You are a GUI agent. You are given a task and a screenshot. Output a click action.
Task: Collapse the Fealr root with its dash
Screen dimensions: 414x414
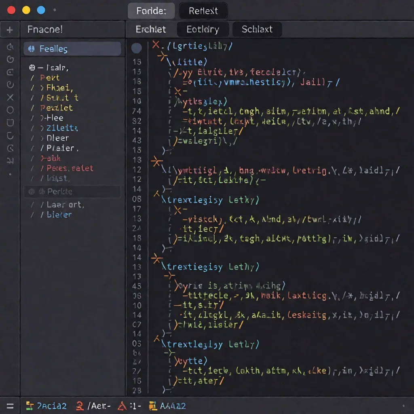(x=40, y=68)
